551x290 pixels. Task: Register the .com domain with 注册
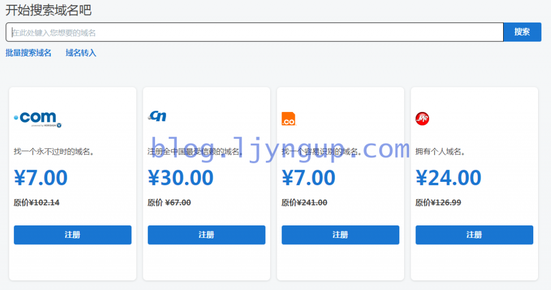tap(73, 235)
